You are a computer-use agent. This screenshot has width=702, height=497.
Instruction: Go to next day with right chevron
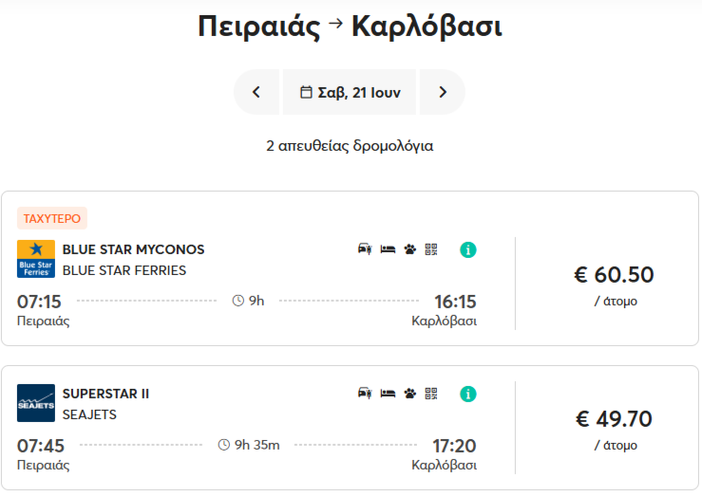coord(443,92)
